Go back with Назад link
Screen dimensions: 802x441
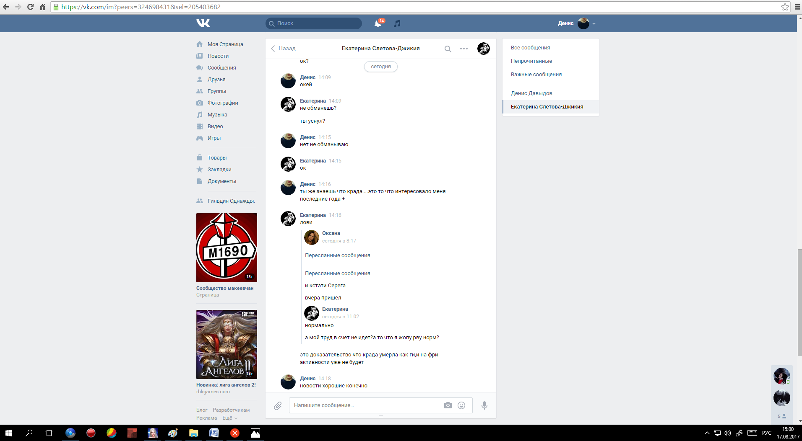283,49
